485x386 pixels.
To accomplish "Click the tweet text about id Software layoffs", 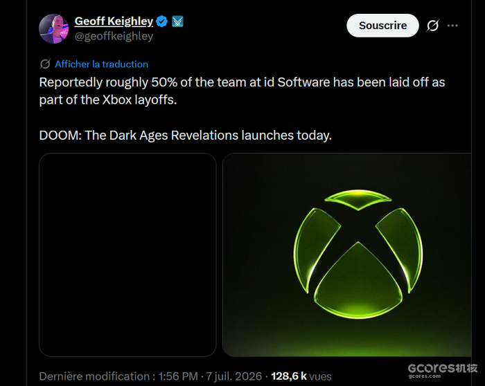I will coord(242,91).
